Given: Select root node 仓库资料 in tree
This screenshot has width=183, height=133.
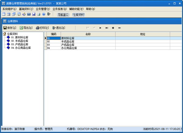Looking at the screenshot, I should [x=12, y=34].
